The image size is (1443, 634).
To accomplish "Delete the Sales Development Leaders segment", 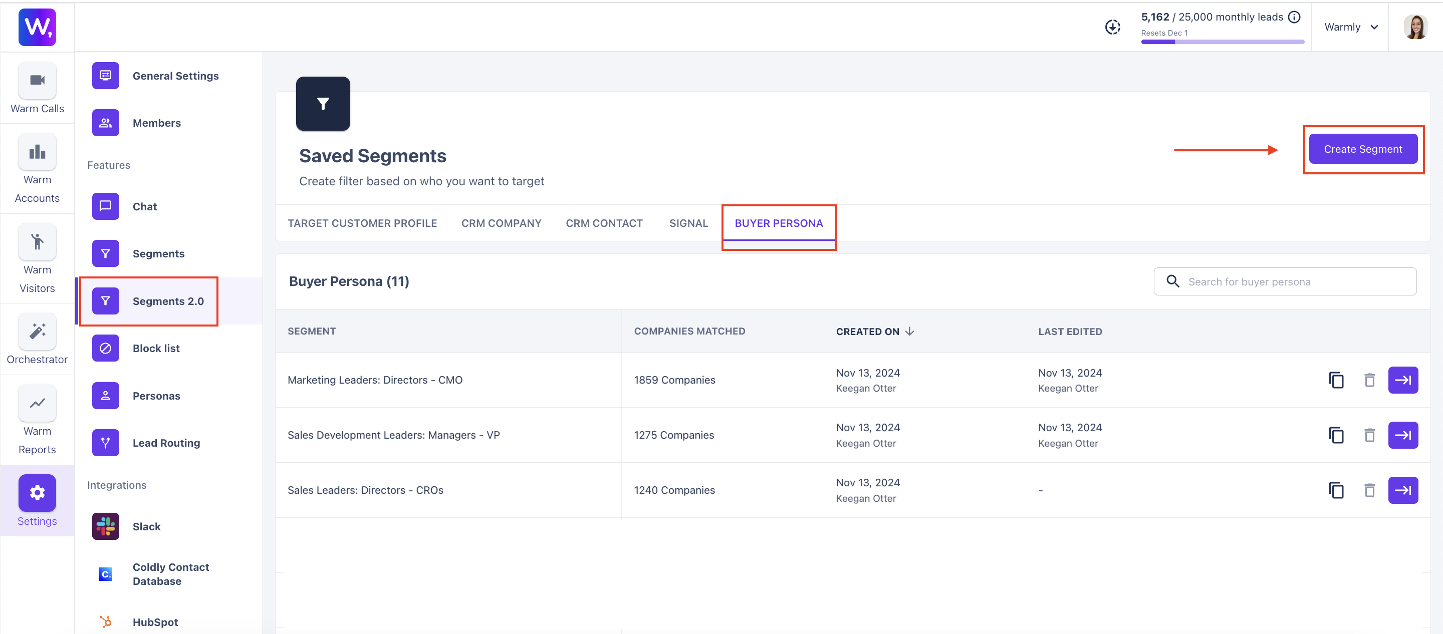I will click(1369, 435).
